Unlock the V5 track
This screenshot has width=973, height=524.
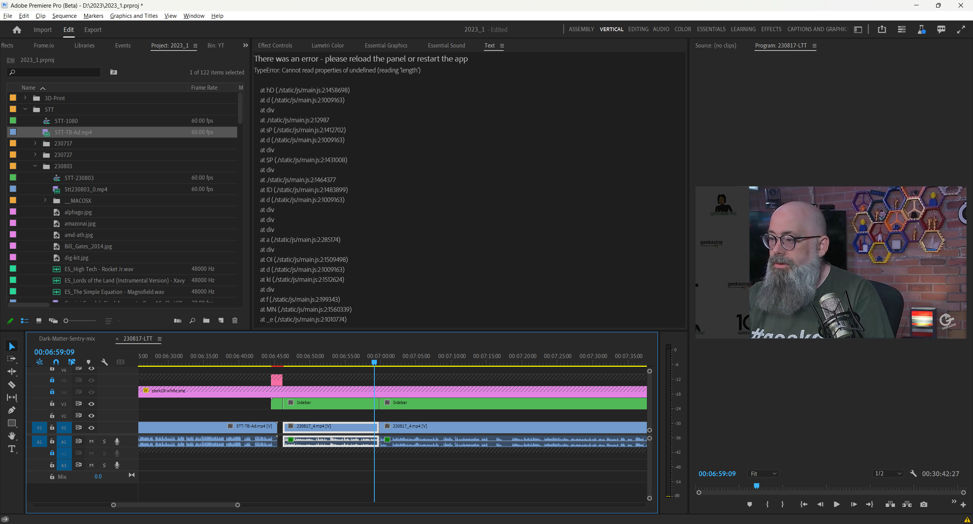point(52,380)
